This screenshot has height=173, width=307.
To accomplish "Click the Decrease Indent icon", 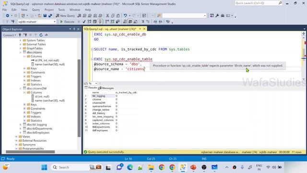I will coord(155,22).
